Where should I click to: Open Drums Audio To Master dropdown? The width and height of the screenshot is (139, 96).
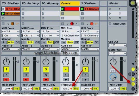click(x=70, y=49)
